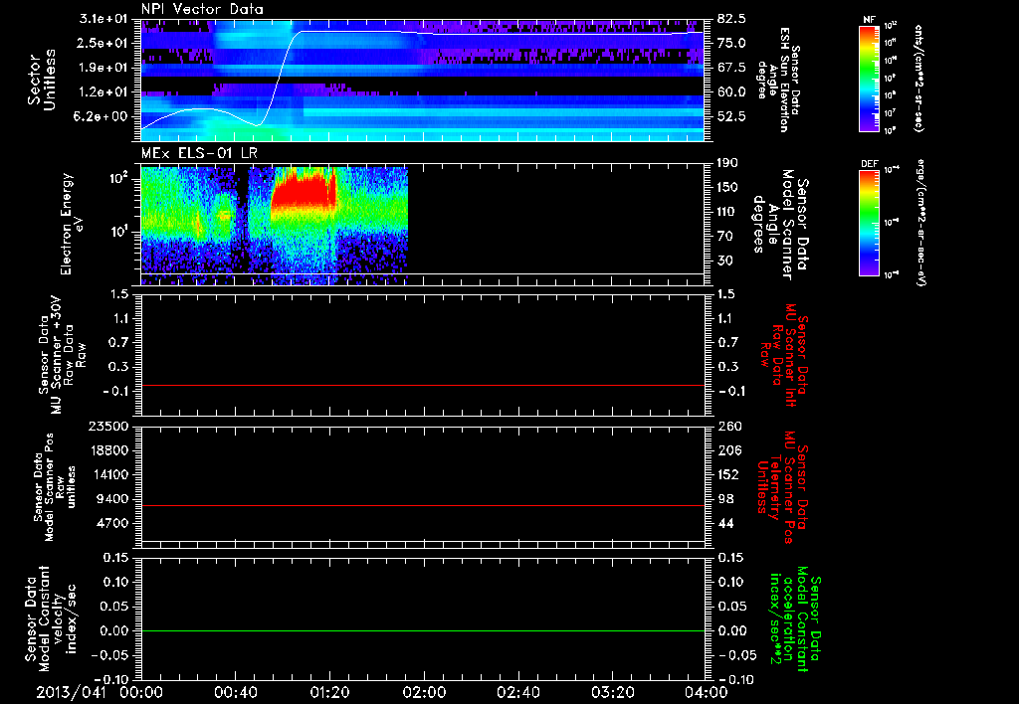Click the '110' scanner angle tick label
Viewport: 1019px width, 704px height.
point(728,212)
